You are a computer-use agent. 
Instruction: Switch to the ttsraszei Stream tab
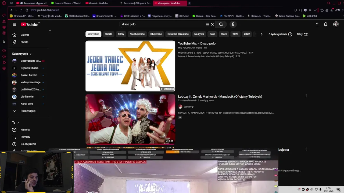point(67,3)
